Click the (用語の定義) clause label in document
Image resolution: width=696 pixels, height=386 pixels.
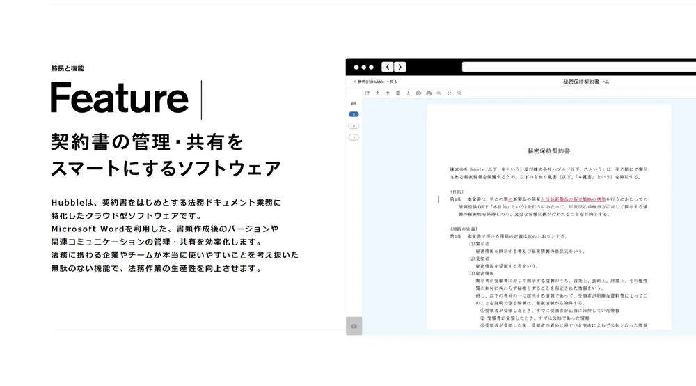pyautogui.click(x=464, y=229)
